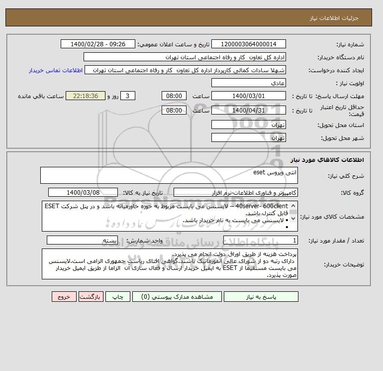Click delivery province field تهران
The image size is (383, 371).
(x=248, y=124)
